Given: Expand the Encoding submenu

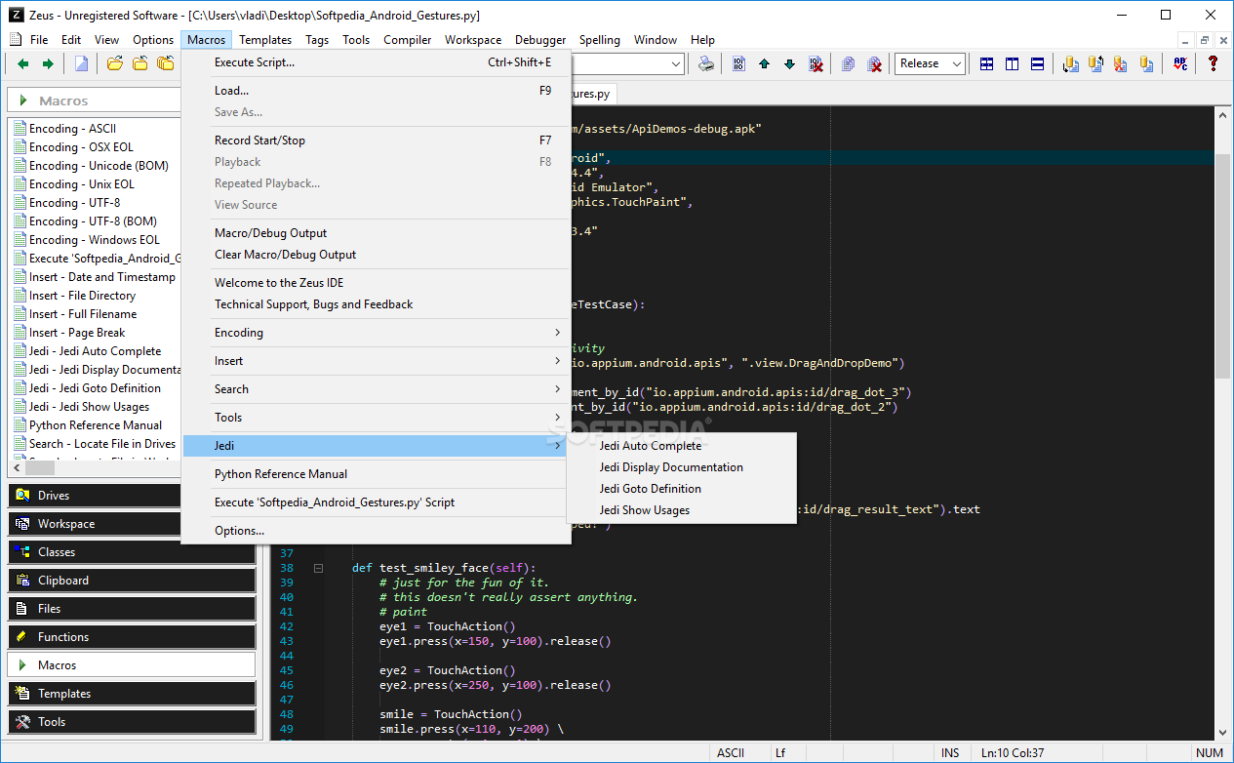Looking at the screenshot, I should 377,333.
